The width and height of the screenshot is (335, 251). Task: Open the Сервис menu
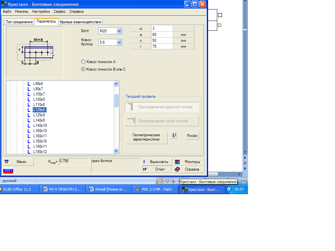coord(60,11)
